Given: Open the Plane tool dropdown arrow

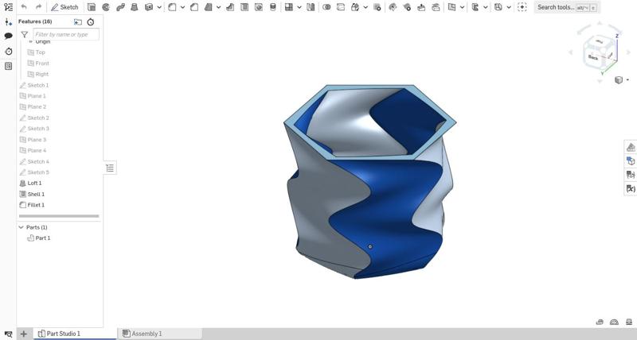Looking at the screenshot, I should [x=462, y=7].
